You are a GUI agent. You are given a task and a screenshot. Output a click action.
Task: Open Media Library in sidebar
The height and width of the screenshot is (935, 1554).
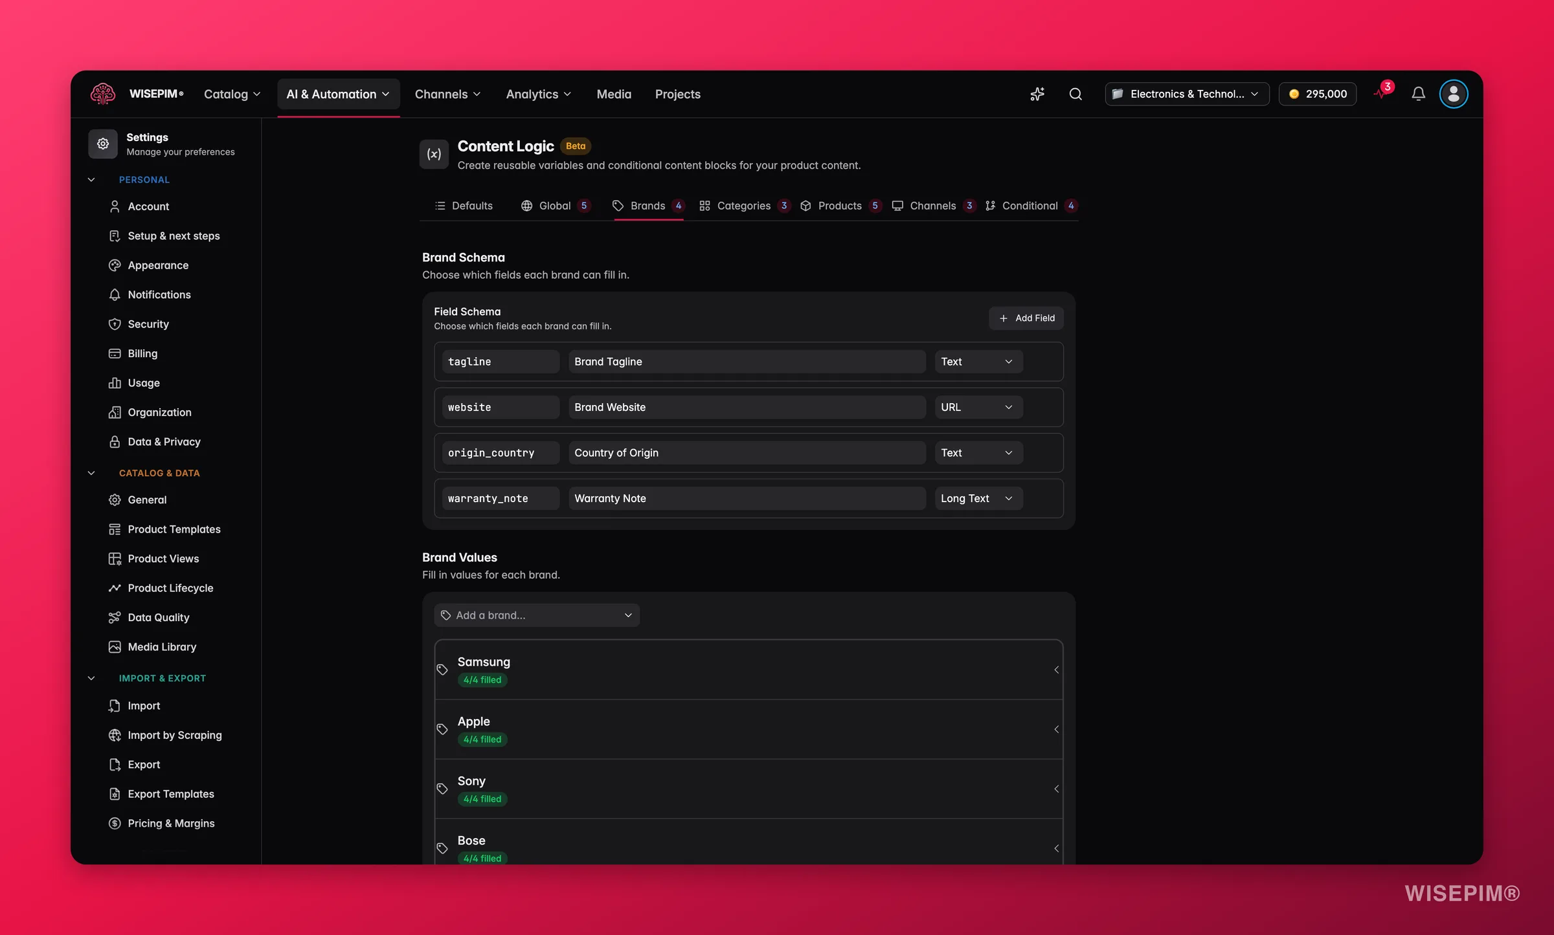162,647
